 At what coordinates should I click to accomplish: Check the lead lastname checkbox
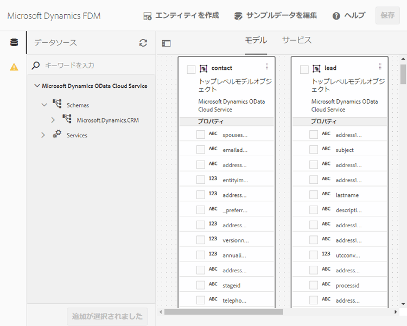pos(314,195)
